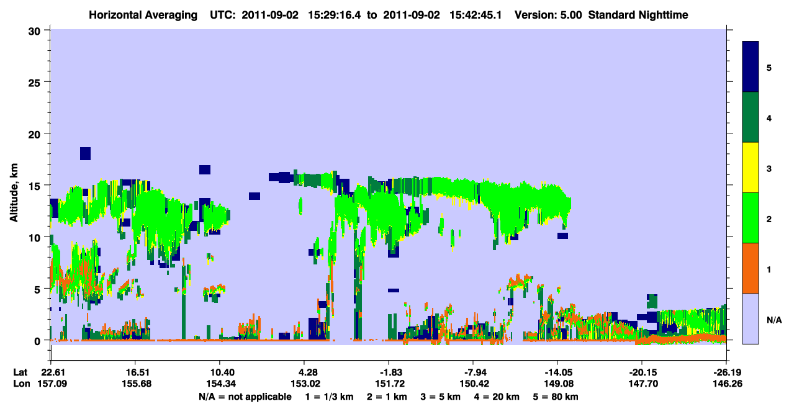Click the longitude value 149.08
Screen dimensions: 807x414
click(x=557, y=384)
